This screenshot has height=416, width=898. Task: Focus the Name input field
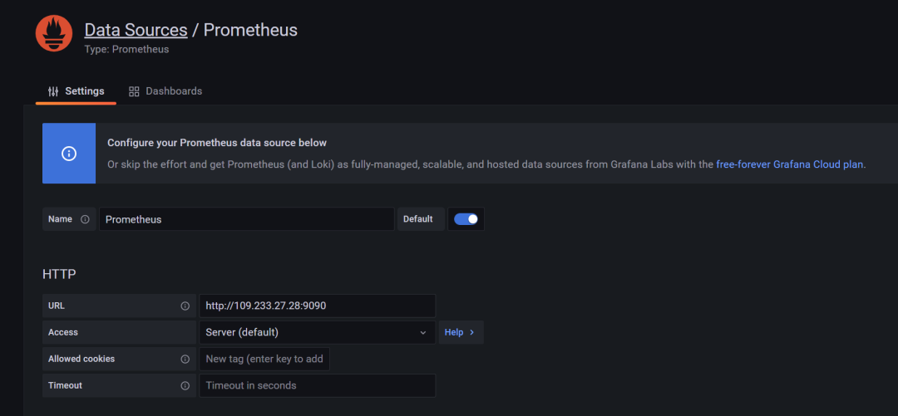(x=246, y=219)
